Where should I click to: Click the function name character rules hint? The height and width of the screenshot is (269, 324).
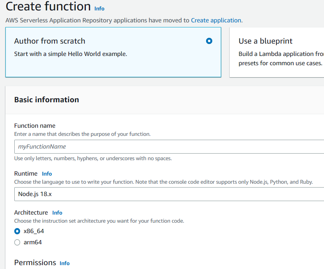[x=93, y=158]
